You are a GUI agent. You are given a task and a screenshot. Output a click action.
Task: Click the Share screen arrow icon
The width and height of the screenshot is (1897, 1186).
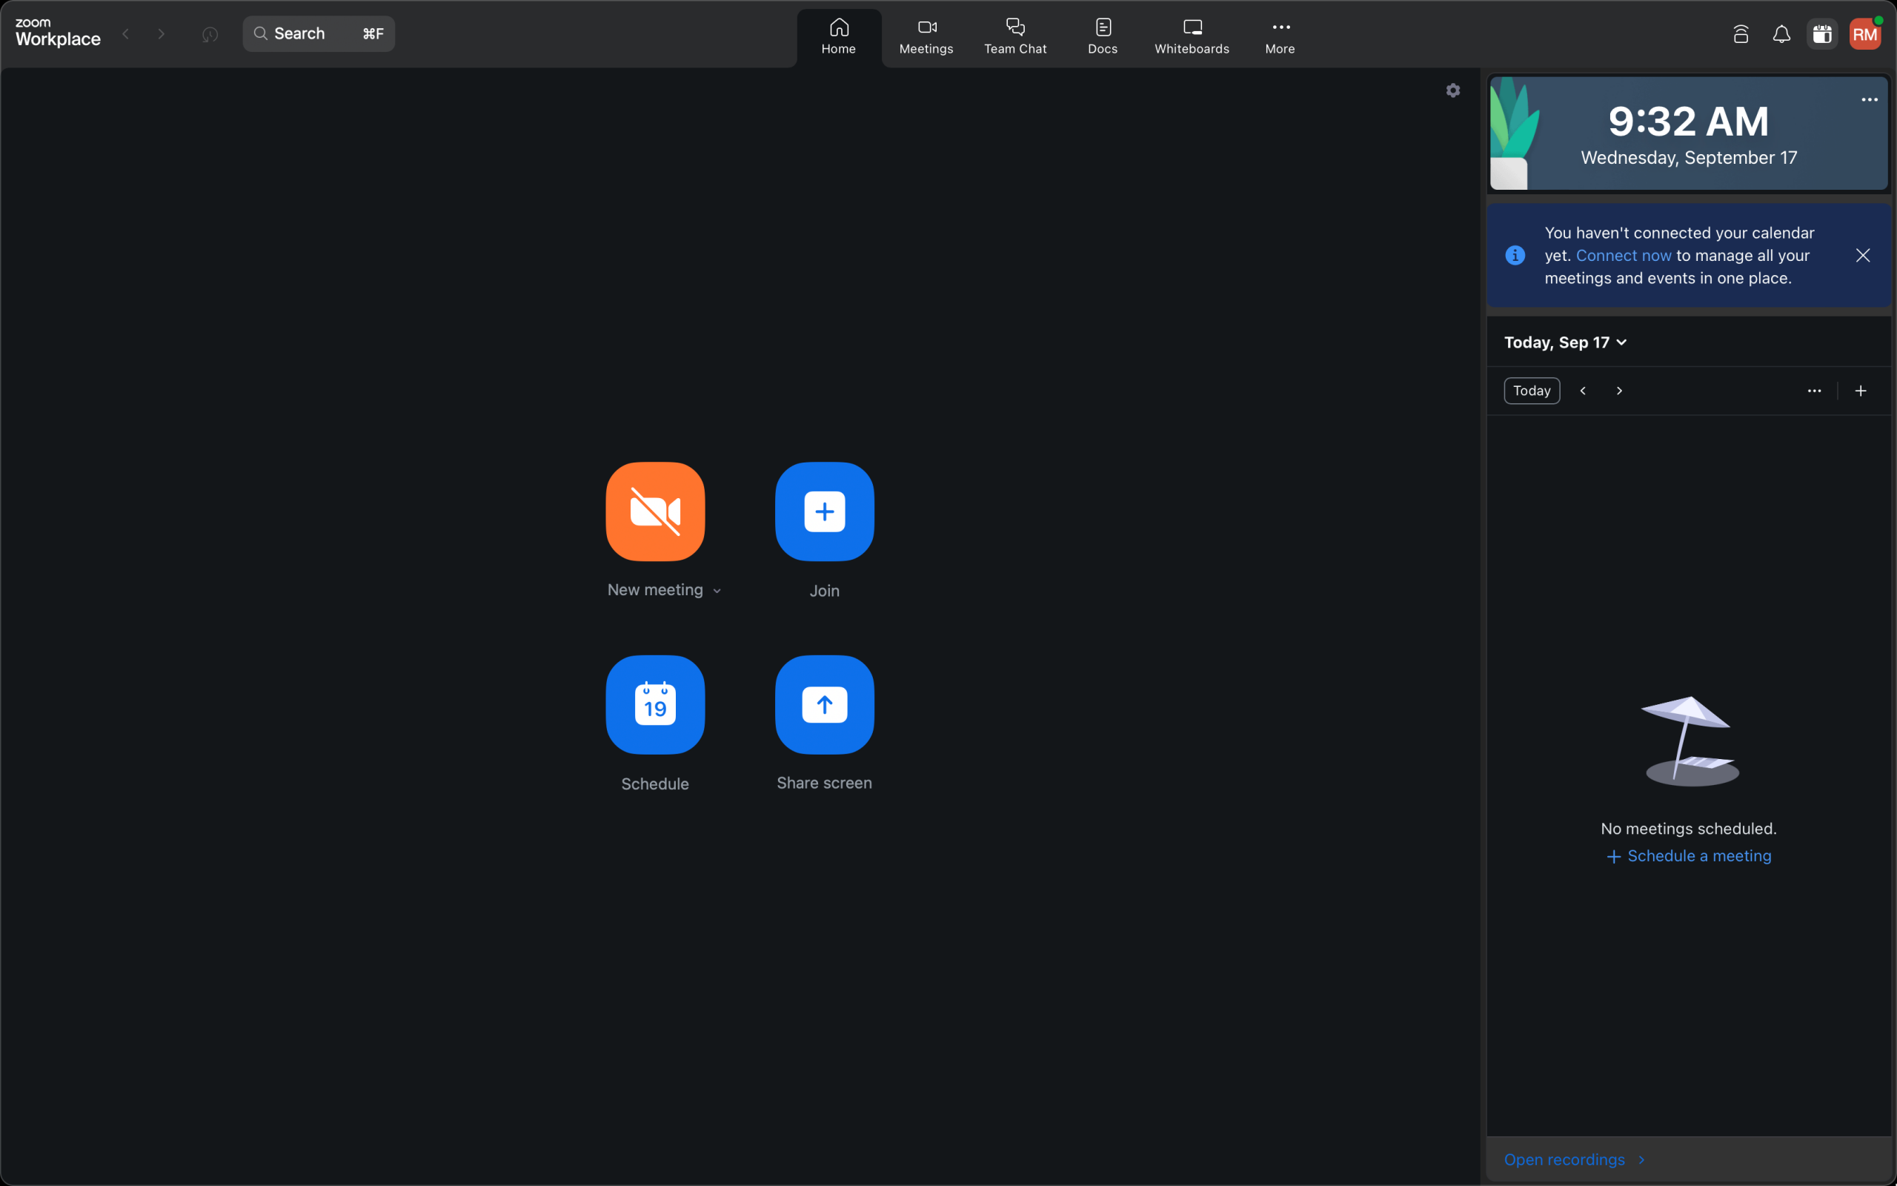pyautogui.click(x=824, y=704)
